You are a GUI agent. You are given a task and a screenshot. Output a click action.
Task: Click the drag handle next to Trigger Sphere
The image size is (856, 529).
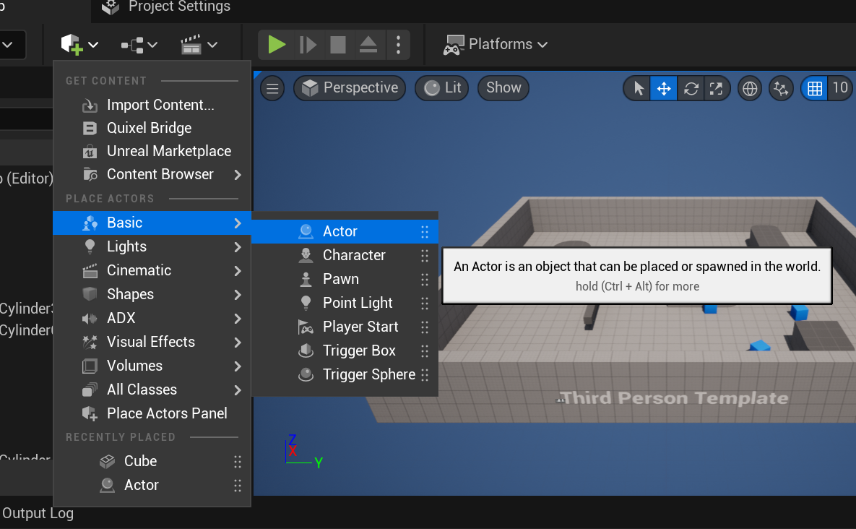click(x=425, y=374)
